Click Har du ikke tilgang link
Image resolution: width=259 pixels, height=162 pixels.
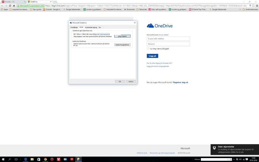click(x=159, y=63)
